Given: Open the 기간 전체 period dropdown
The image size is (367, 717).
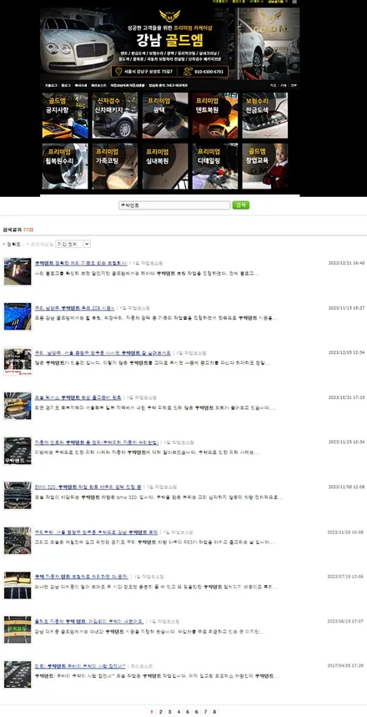Looking at the screenshot, I should pos(73,245).
